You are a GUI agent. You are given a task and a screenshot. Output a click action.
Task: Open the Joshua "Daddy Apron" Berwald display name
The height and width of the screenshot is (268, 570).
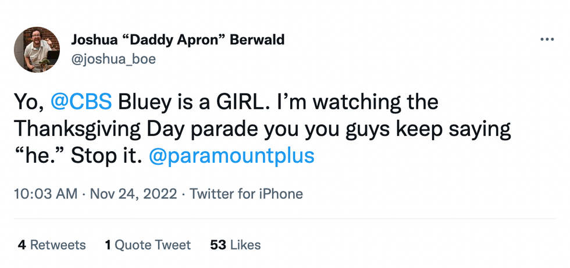177,40
